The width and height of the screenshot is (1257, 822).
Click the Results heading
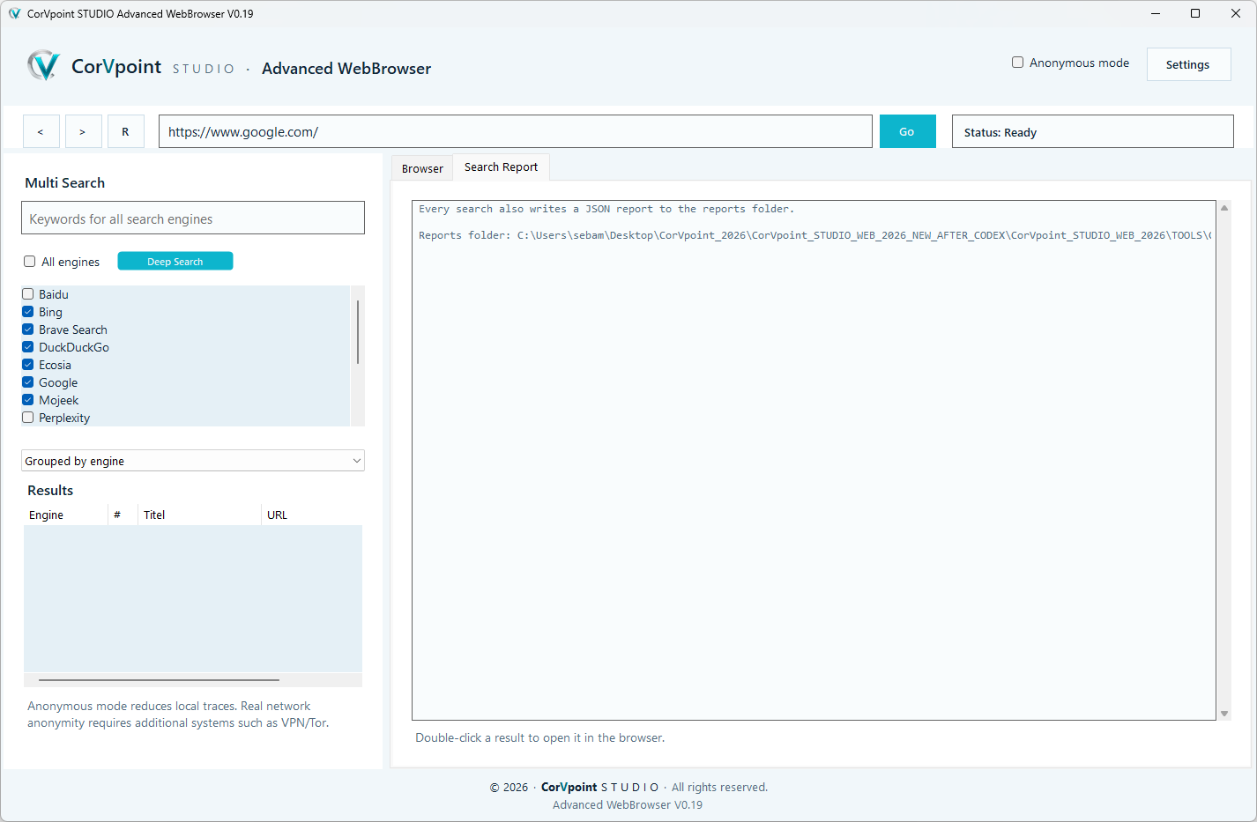(x=50, y=490)
